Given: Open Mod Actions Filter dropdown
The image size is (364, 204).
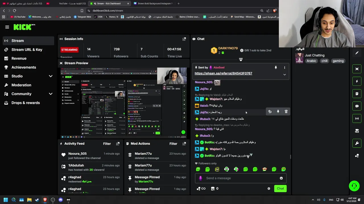Looking at the screenshot, I should click(x=173, y=144).
